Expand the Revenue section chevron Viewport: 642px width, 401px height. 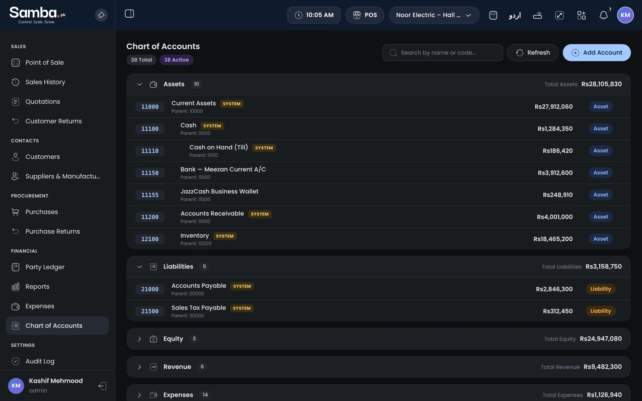coord(139,367)
